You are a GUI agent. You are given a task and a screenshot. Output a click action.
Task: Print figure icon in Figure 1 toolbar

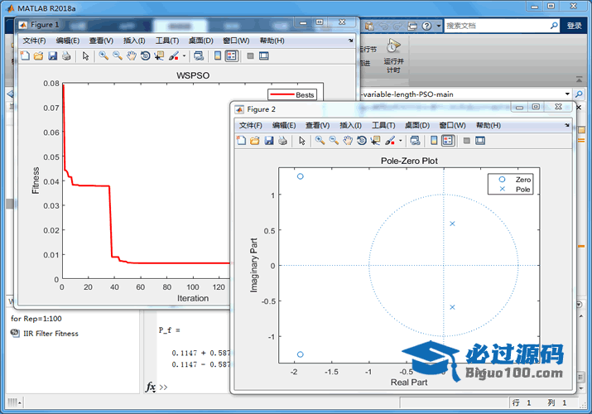tap(66, 56)
